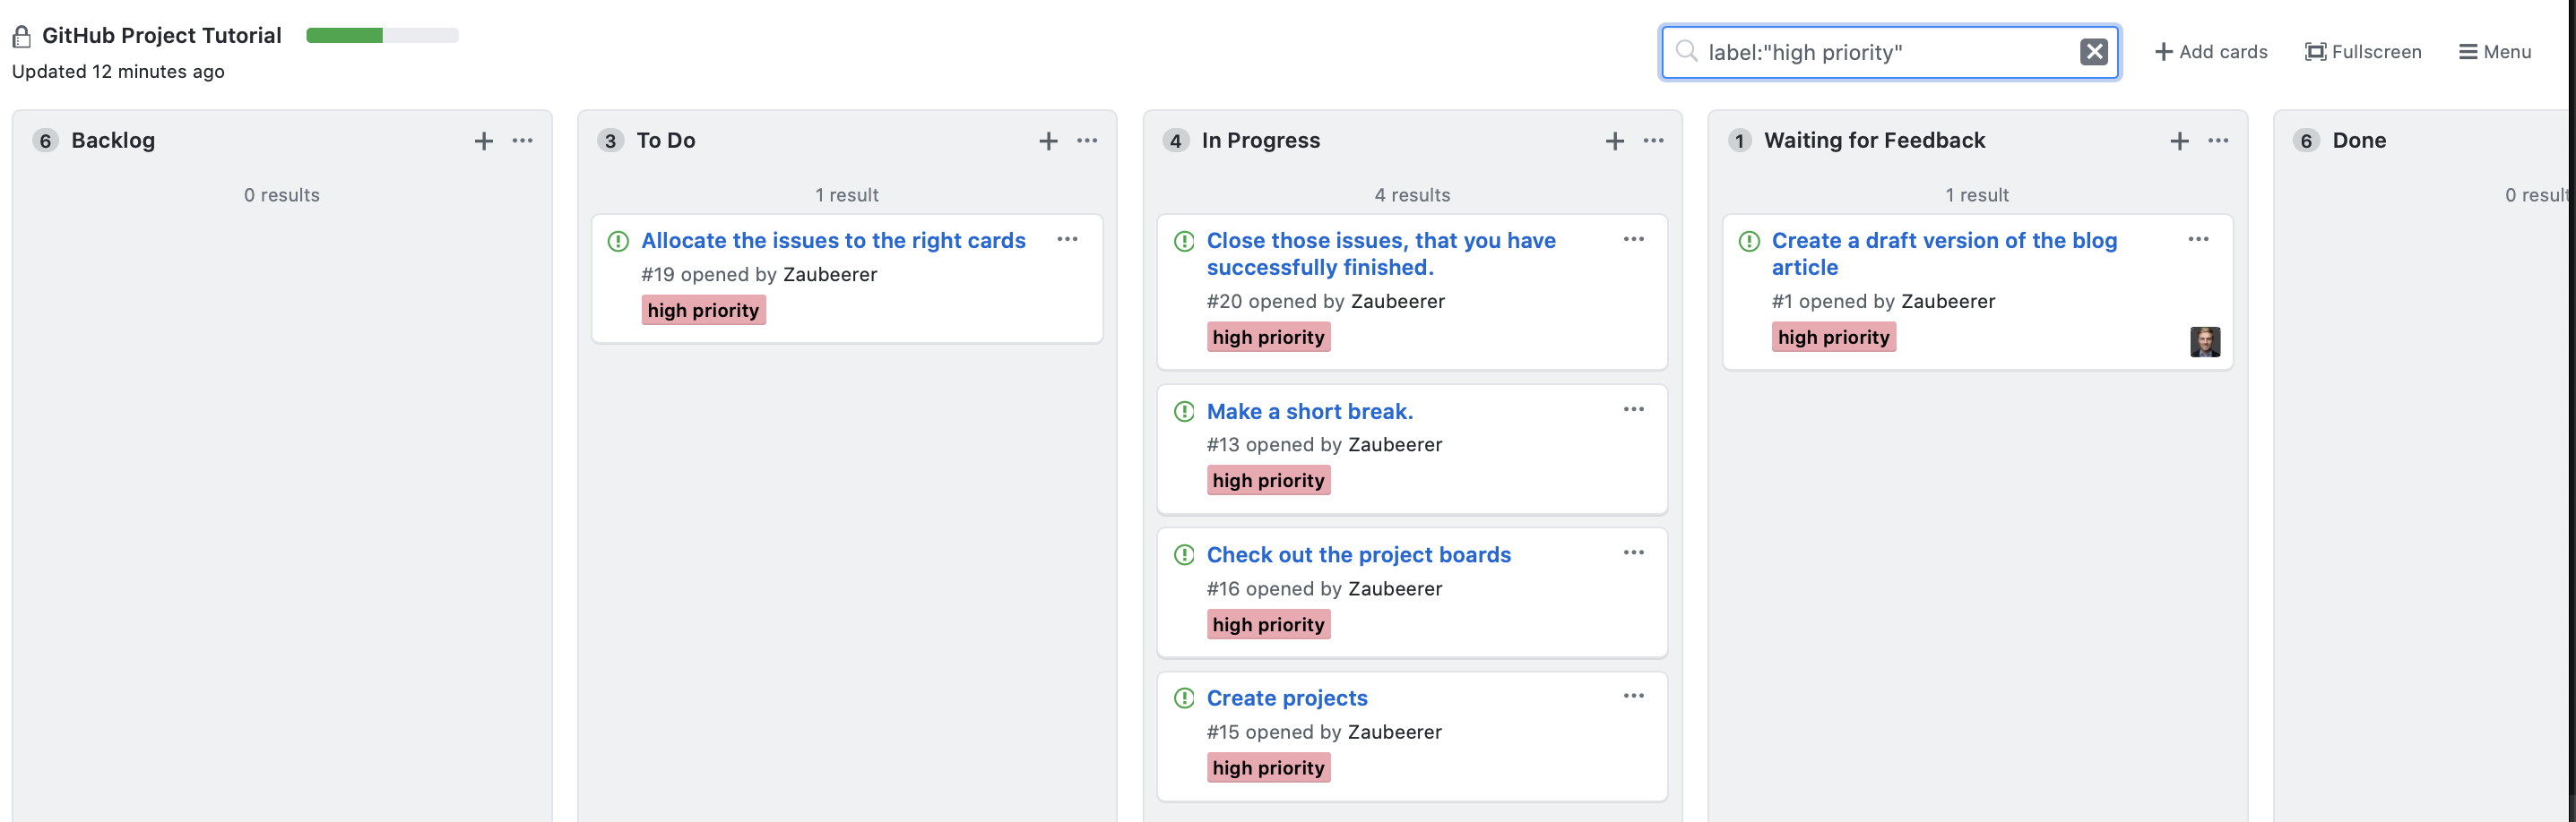Open issue #19 Allocate the issues card
Image resolution: width=2576 pixels, height=822 pixels.
pyautogui.click(x=834, y=240)
